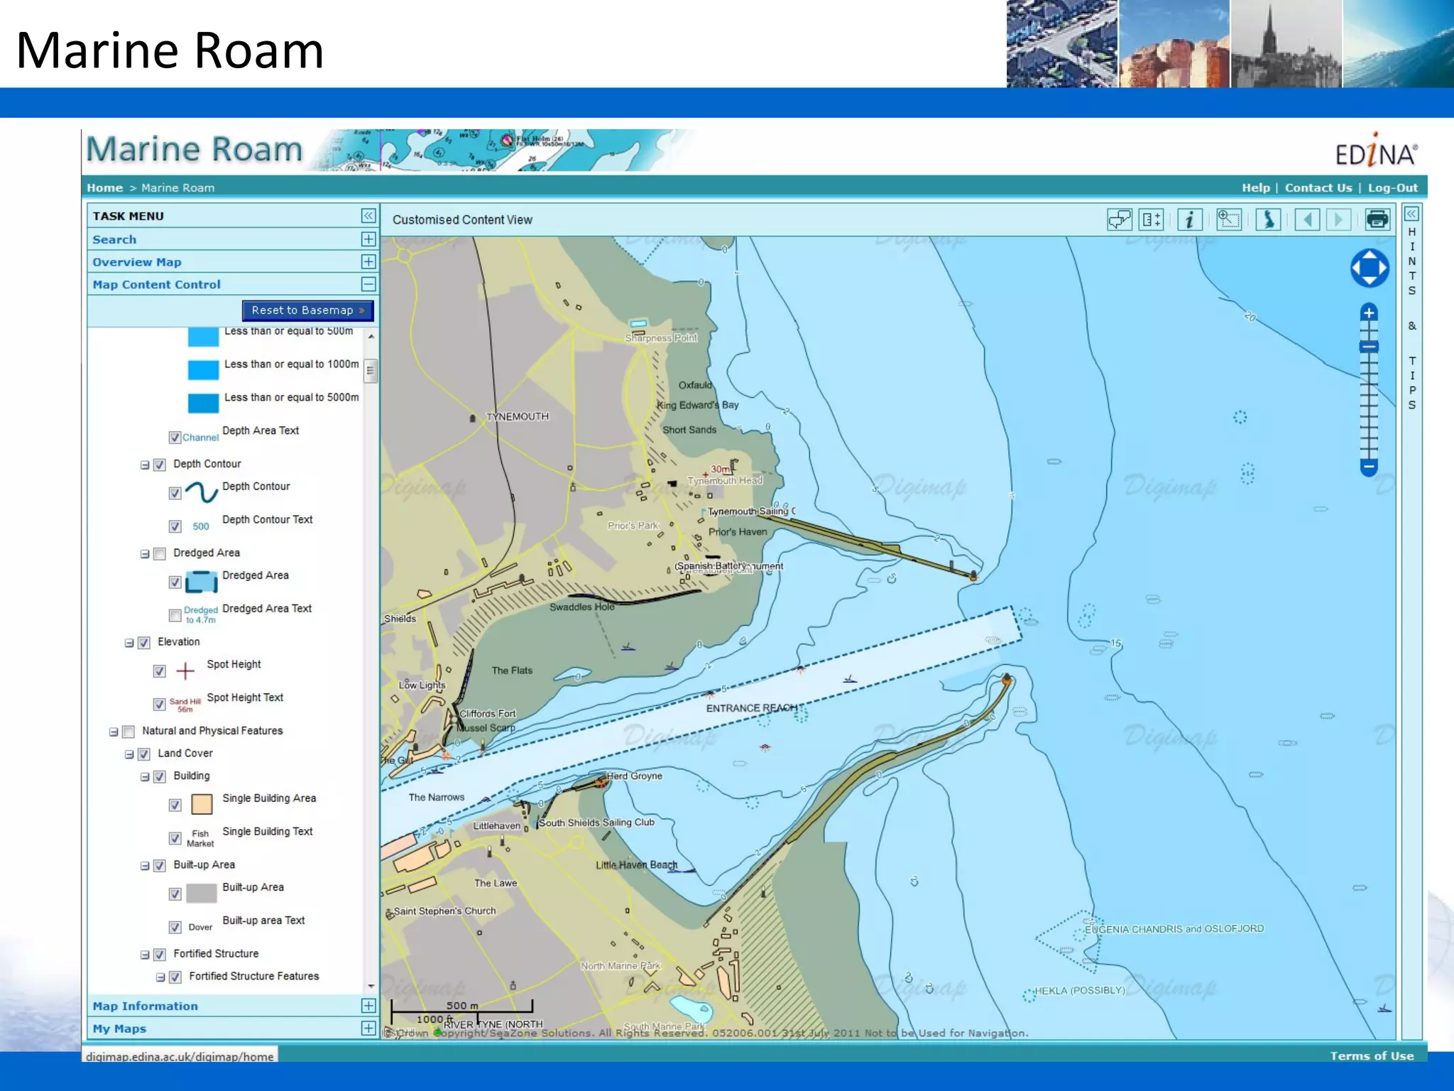Expand the Map Information panel
This screenshot has width=1454, height=1091.
[368, 1006]
